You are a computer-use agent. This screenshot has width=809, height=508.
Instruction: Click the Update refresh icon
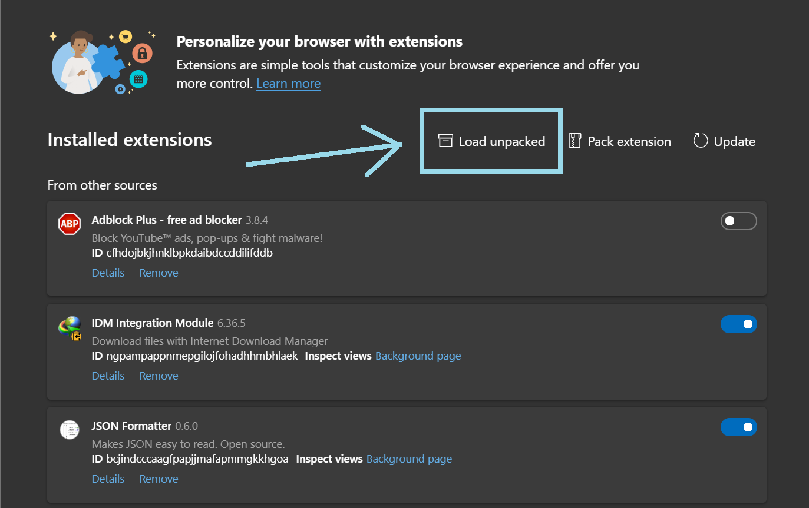[x=701, y=141]
